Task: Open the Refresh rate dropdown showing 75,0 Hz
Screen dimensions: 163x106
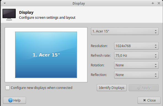Action: click(136, 55)
